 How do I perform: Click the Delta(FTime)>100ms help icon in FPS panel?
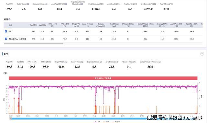[159, 62]
